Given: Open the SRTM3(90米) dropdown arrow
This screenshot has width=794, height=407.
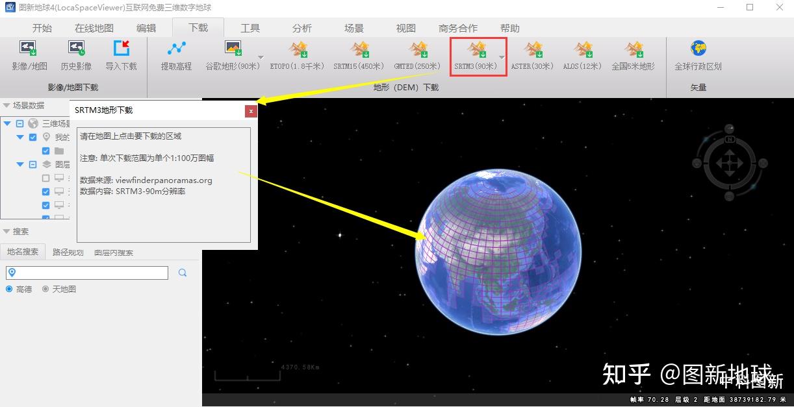Looking at the screenshot, I should [x=502, y=57].
